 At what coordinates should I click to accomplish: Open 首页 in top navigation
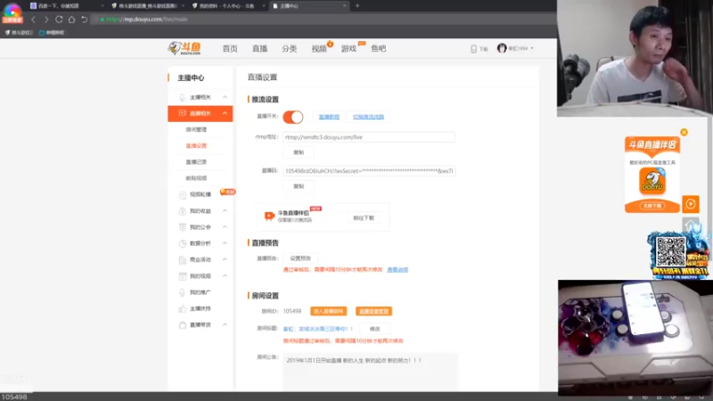point(230,49)
